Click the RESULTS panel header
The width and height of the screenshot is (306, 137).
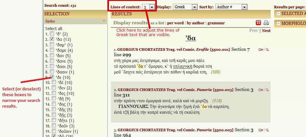pyautogui.click(x=191, y=14)
